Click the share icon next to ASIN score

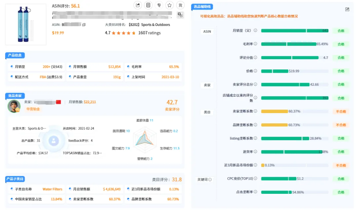coord(138,5)
